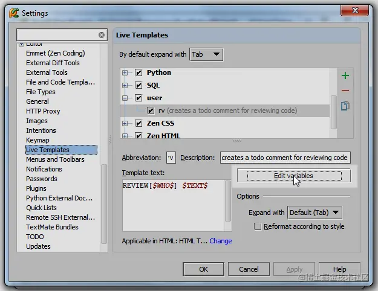Click the Edit variables button
Viewport: 378px width, 291px height.
(x=294, y=176)
